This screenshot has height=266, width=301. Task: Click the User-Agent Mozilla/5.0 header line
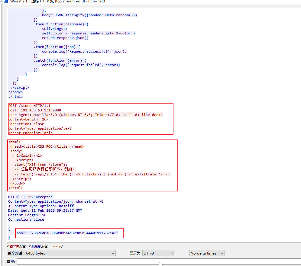coord(86,115)
